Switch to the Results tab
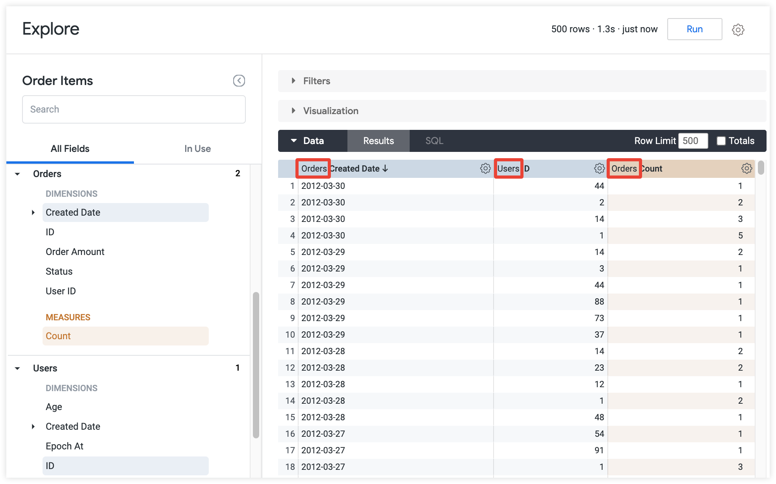This screenshot has height=484, width=776. coord(378,140)
